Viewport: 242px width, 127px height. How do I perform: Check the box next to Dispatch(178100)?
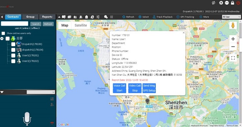point(13,44)
